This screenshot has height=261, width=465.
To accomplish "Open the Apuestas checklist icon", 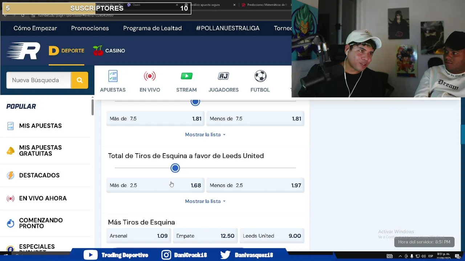I will coord(113,76).
